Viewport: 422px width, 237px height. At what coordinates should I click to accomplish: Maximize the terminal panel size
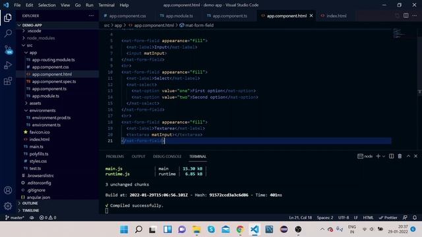click(408, 156)
